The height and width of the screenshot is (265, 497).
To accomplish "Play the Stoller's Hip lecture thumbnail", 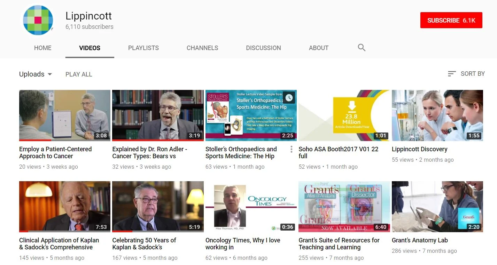I will [x=251, y=115].
